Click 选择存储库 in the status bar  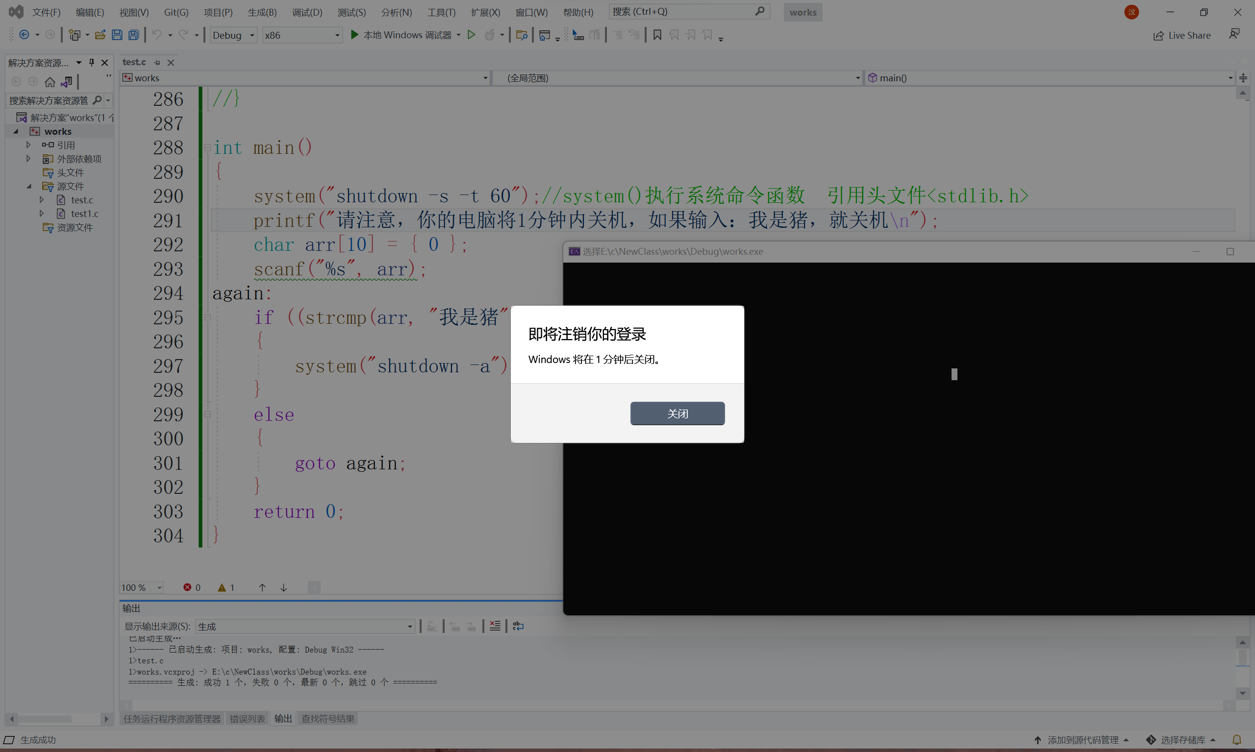(x=1182, y=740)
